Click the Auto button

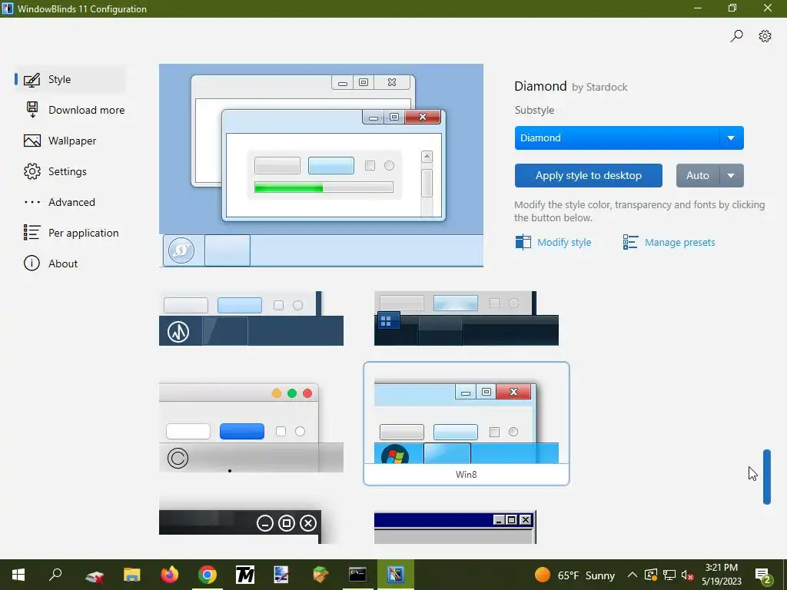click(698, 176)
